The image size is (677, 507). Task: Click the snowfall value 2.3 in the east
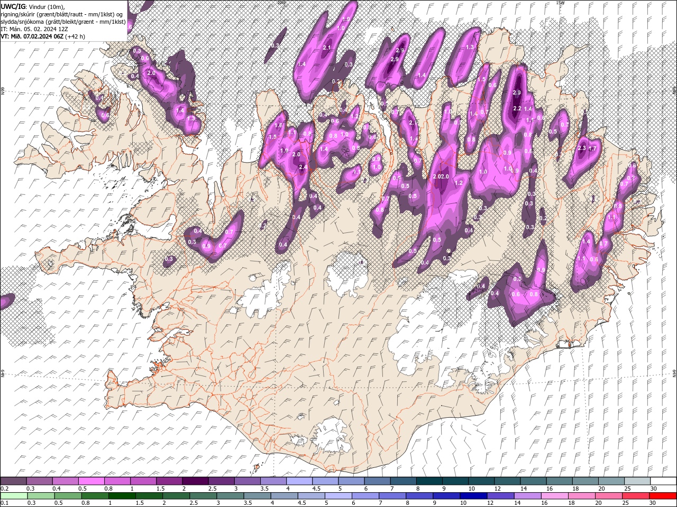point(582,148)
